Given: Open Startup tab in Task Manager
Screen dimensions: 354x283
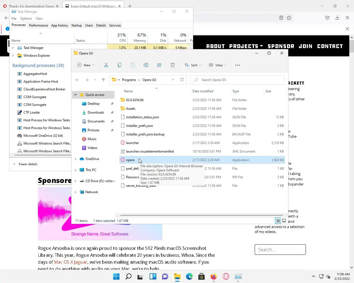Looking at the screenshot, I should point(77,25).
